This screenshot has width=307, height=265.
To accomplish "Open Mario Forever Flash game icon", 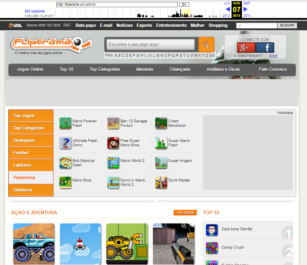I will pyautogui.click(x=65, y=123).
